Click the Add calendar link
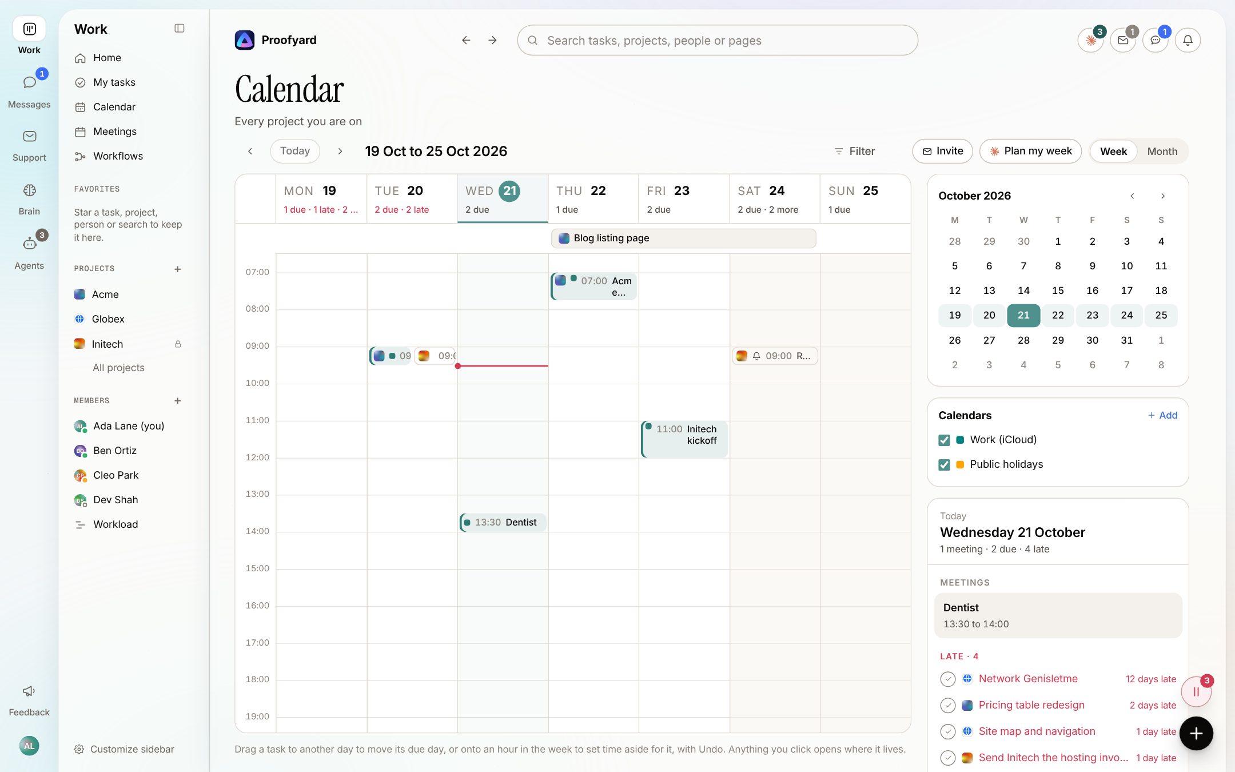The width and height of the screenshot is (1235, 772). pos(1162,416)
